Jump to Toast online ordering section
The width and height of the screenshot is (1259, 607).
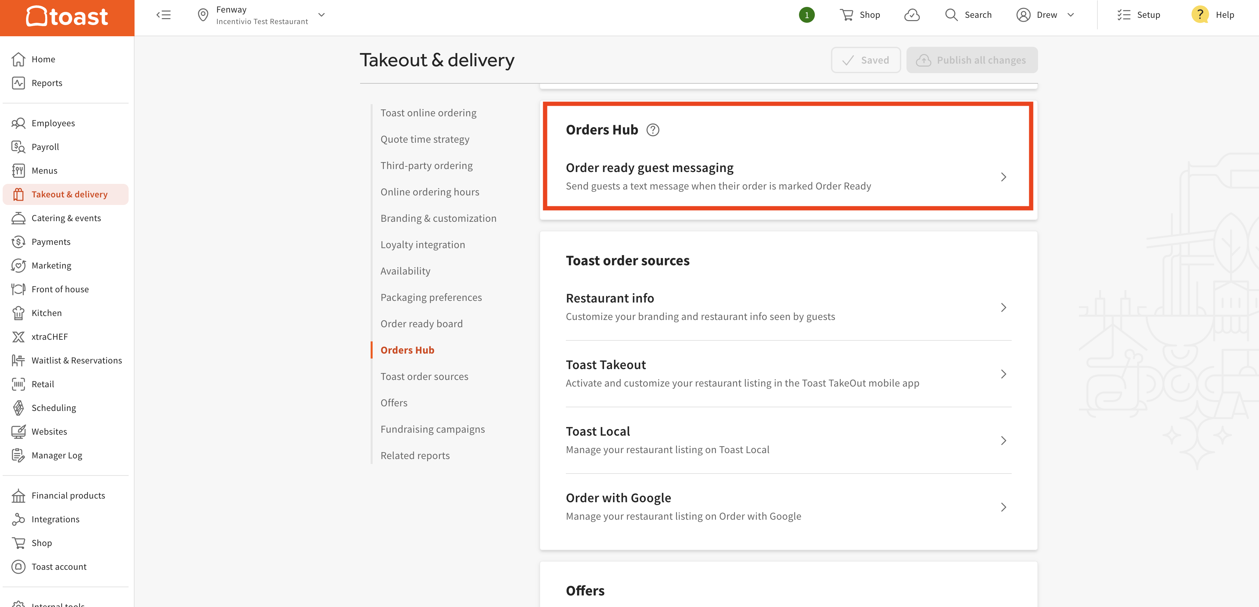[x=428, y=113]
